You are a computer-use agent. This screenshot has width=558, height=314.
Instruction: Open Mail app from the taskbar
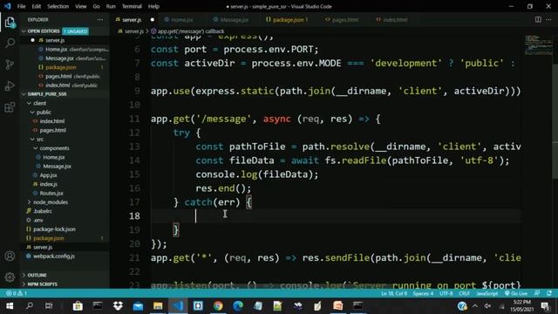point(138,306)
